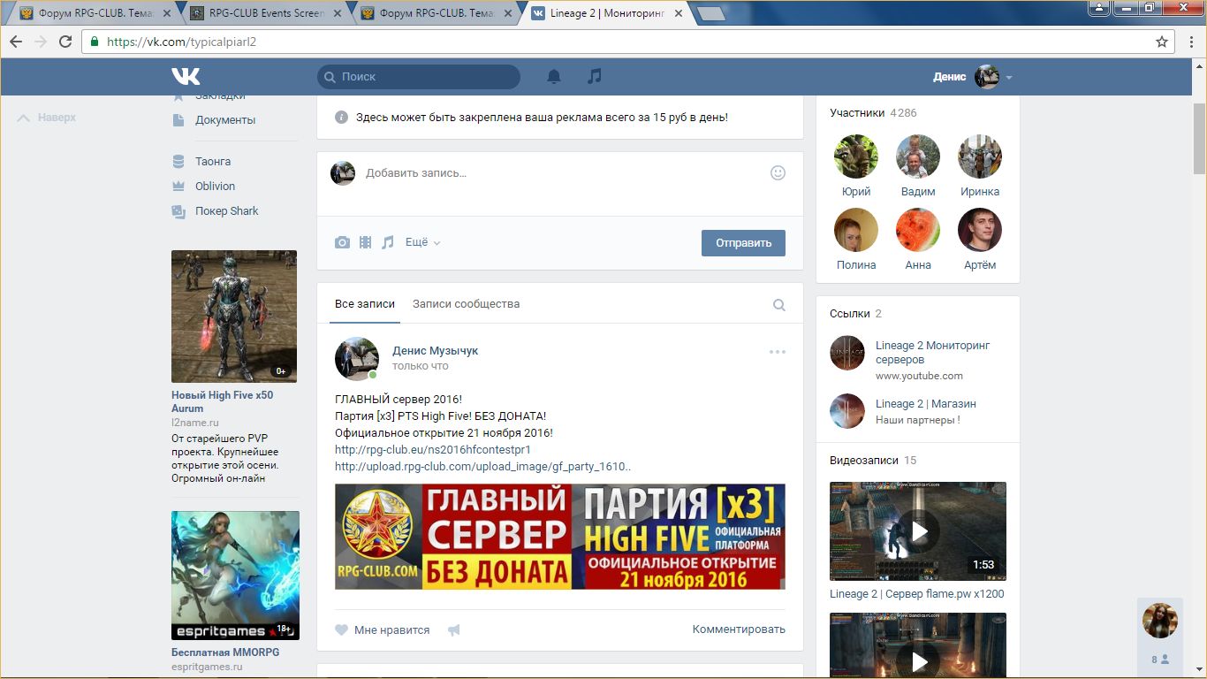Play Lineage 2 flame.pw x1200 video thumbnail
This screenshot has height=679, width=1207.
918,531
